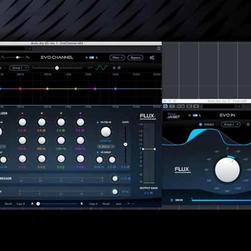Click the R read-automation icon in Evo.In toolbar
The height and width of the screenshot is (251, 251).
pos(179,106)
